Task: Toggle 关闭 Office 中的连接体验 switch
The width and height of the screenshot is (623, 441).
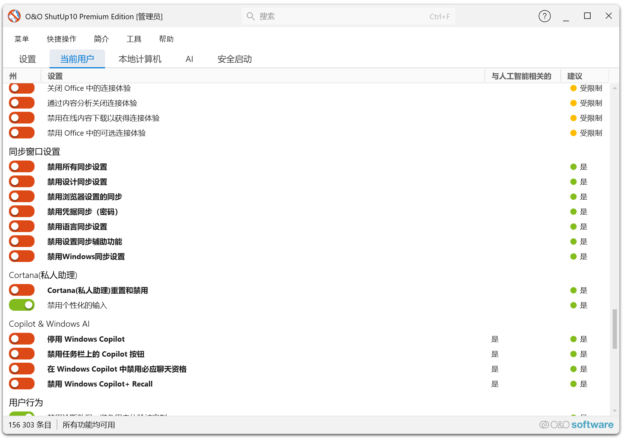Action: (22, 88)
